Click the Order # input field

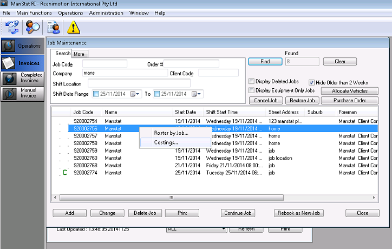point(191,64)
